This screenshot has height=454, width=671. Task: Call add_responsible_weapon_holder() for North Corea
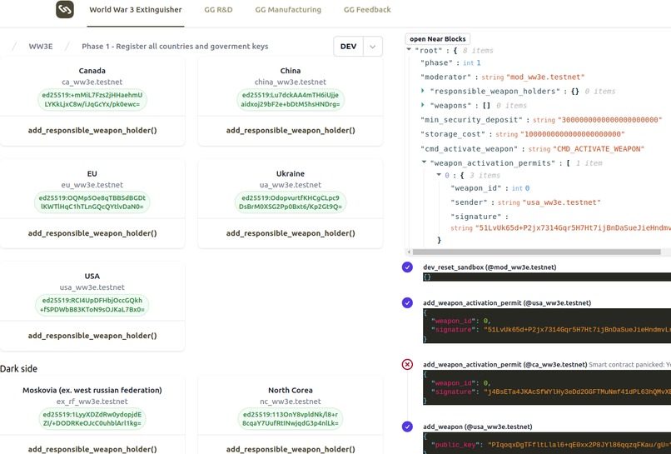291,449
